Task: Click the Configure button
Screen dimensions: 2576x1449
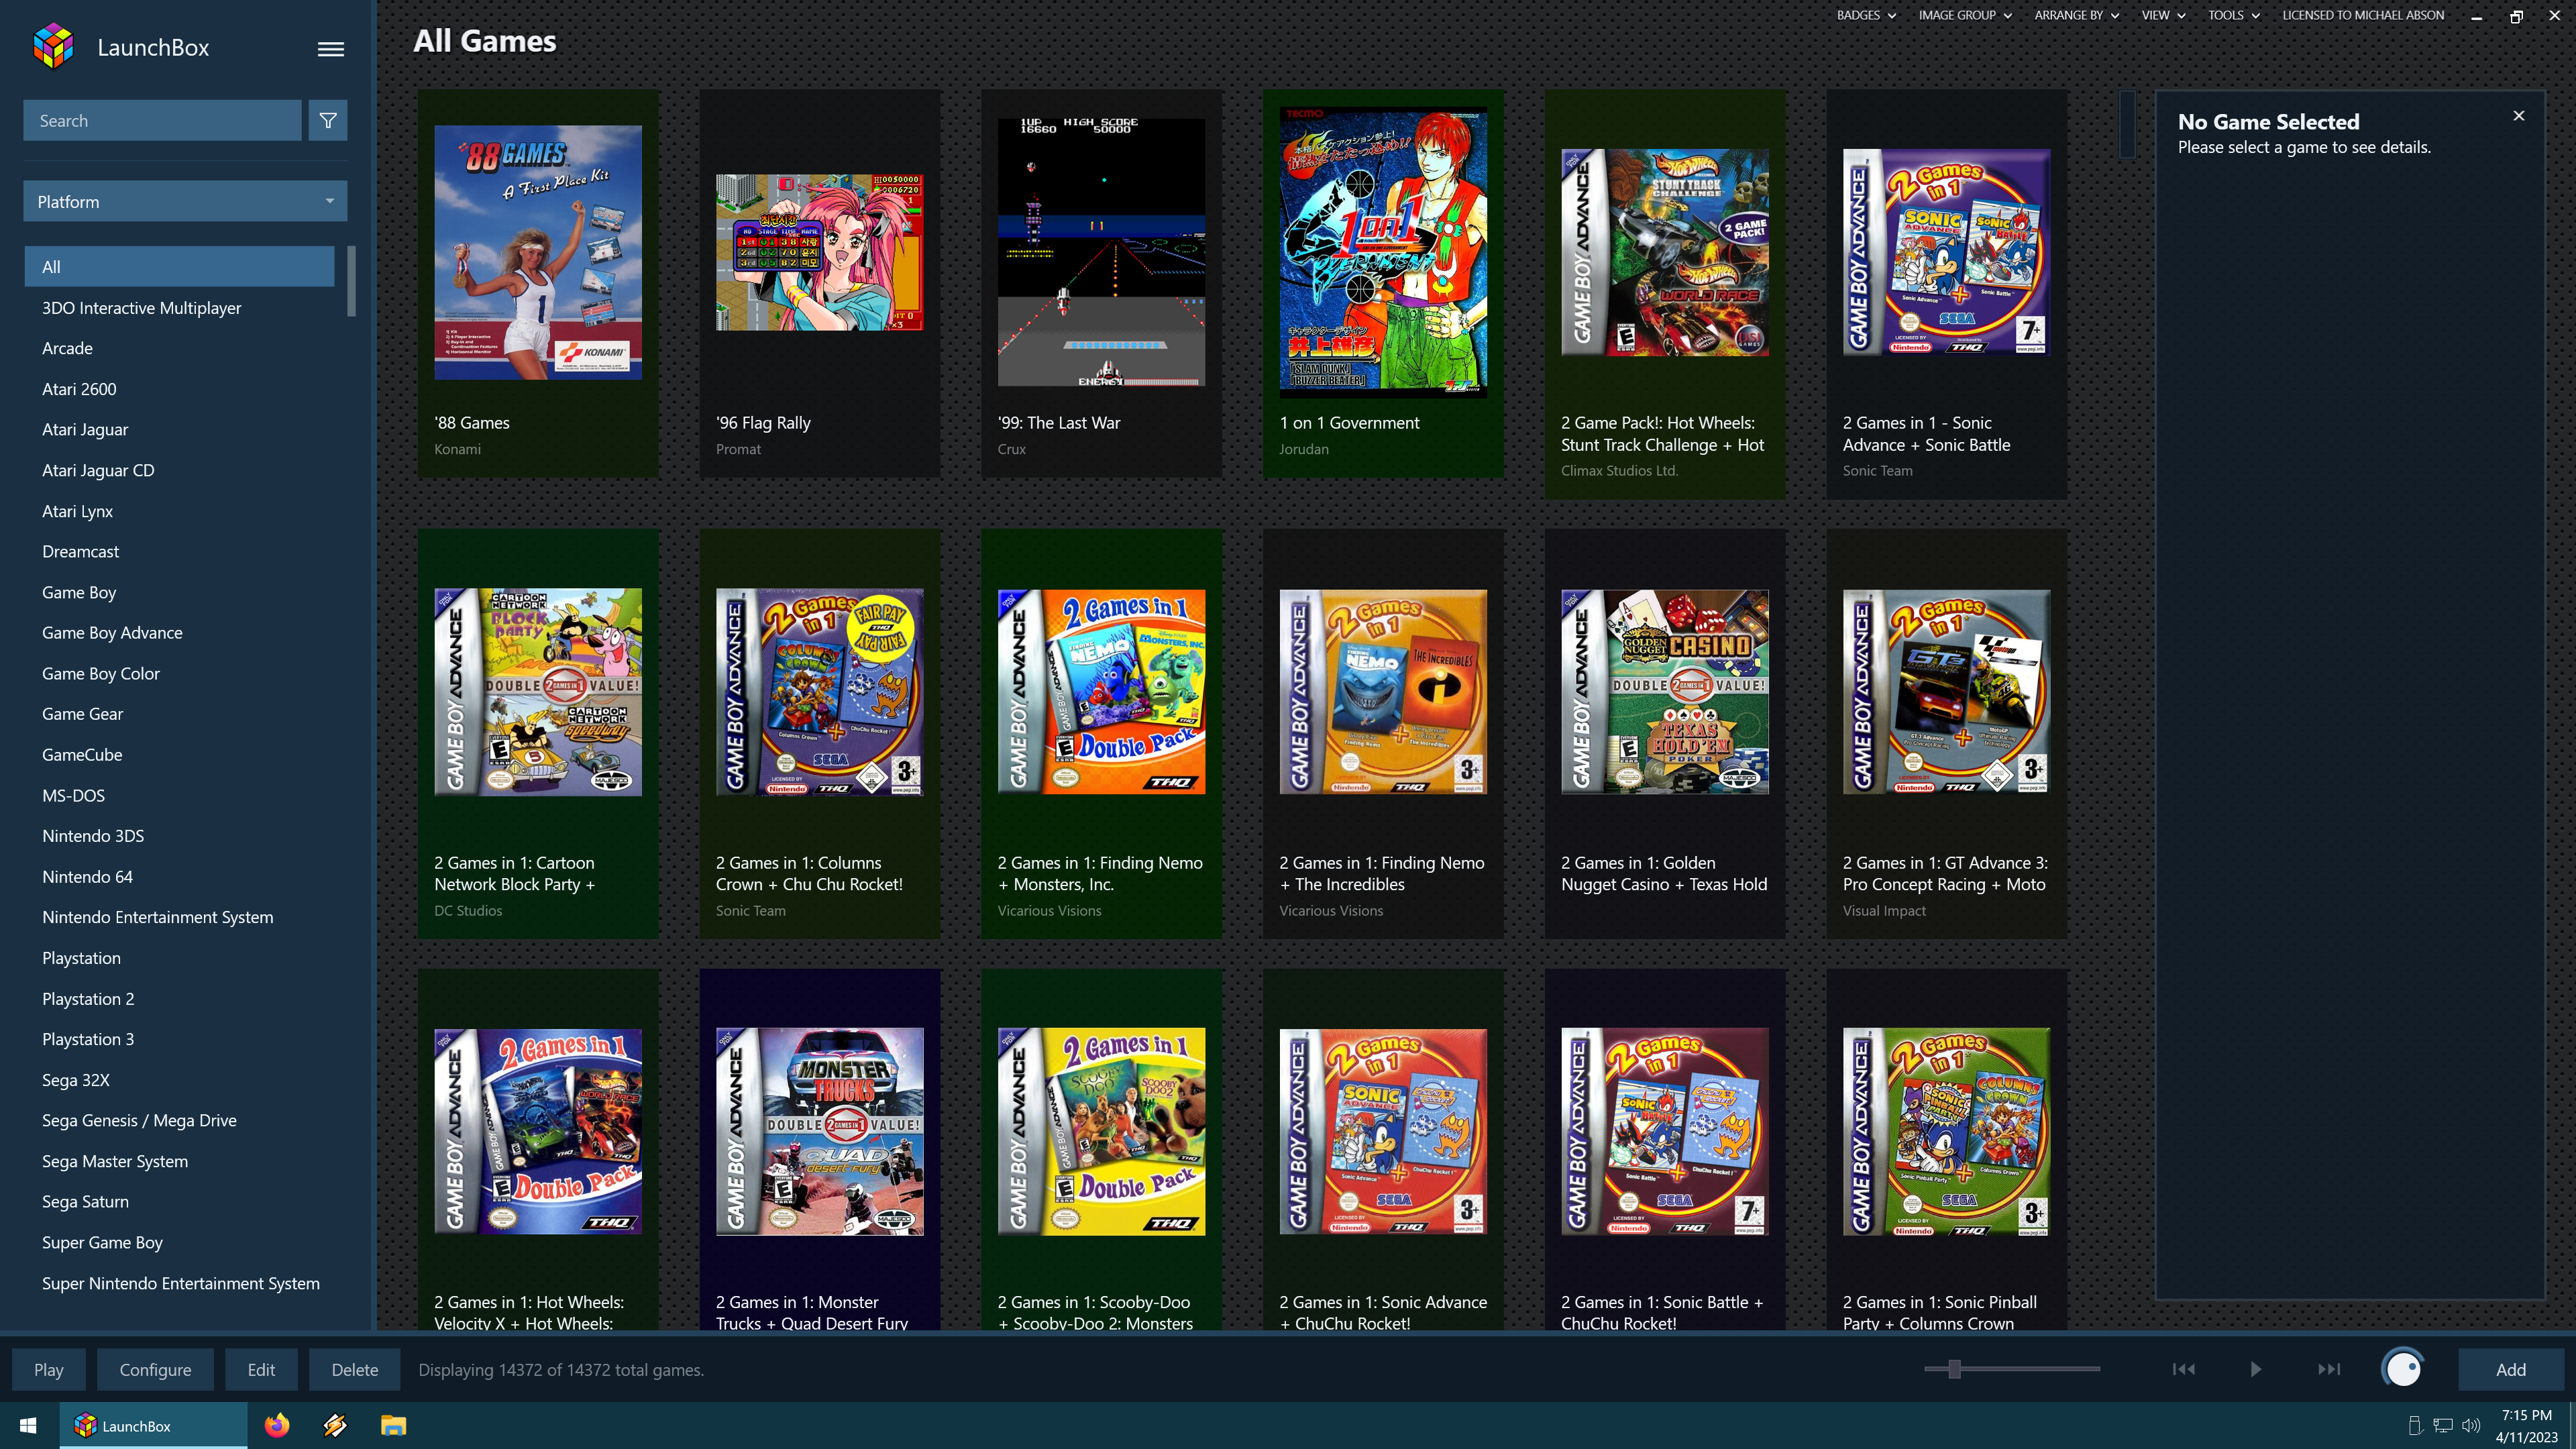Action: tap(155, 1369)
